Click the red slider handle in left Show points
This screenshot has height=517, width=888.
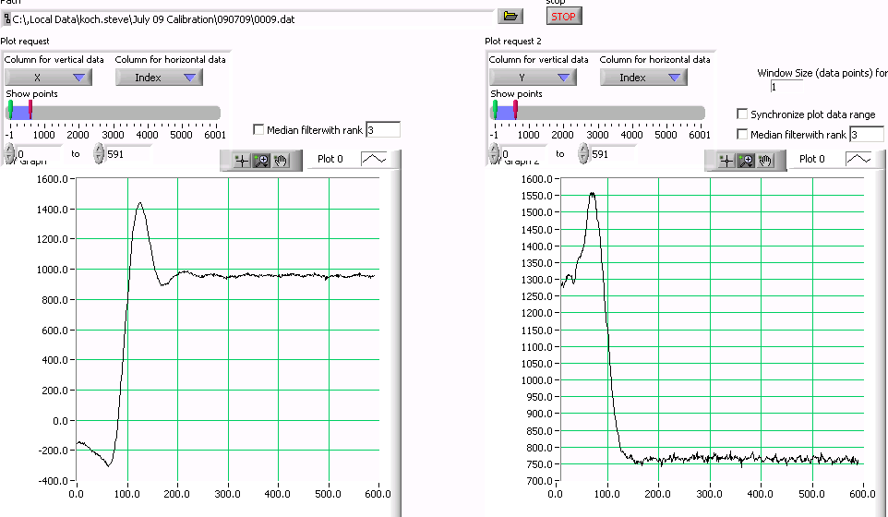click(x=30, y=111)
